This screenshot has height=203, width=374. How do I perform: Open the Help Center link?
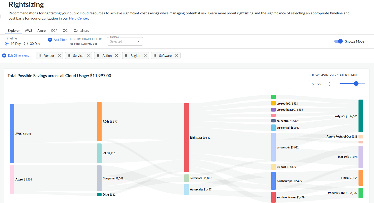78,18
